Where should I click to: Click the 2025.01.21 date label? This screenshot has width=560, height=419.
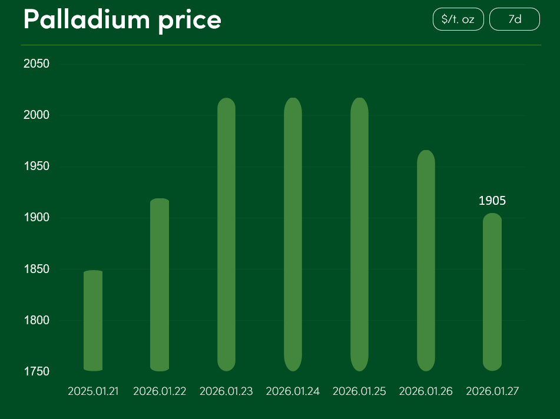(93, 391)
